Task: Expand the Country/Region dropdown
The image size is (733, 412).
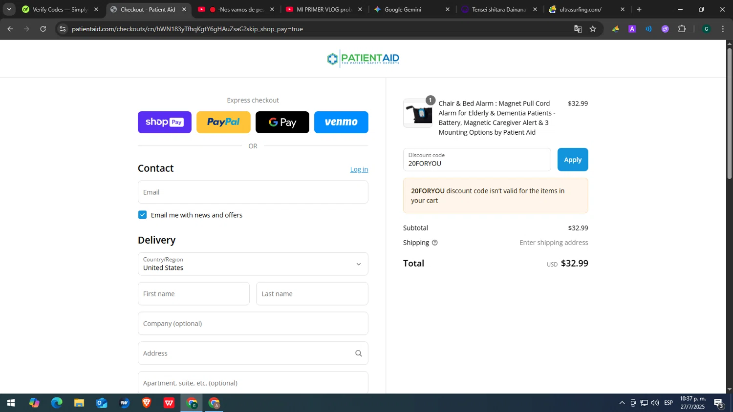Action: pos(253,264)
